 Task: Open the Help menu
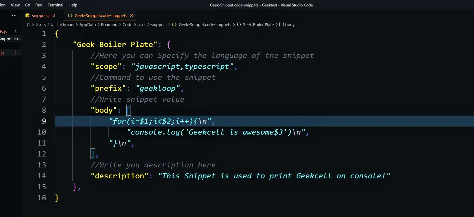[x=73, y=5]
